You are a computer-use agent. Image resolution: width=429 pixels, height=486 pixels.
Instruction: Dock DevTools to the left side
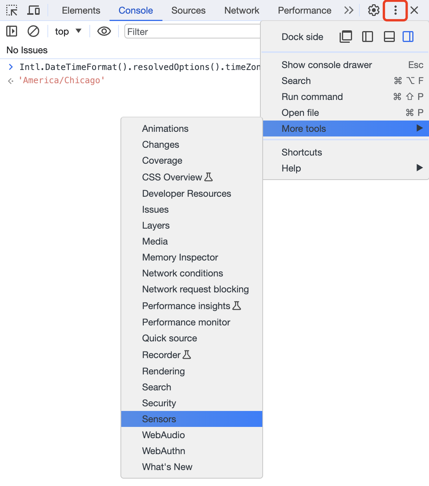(x=367, y=37)
